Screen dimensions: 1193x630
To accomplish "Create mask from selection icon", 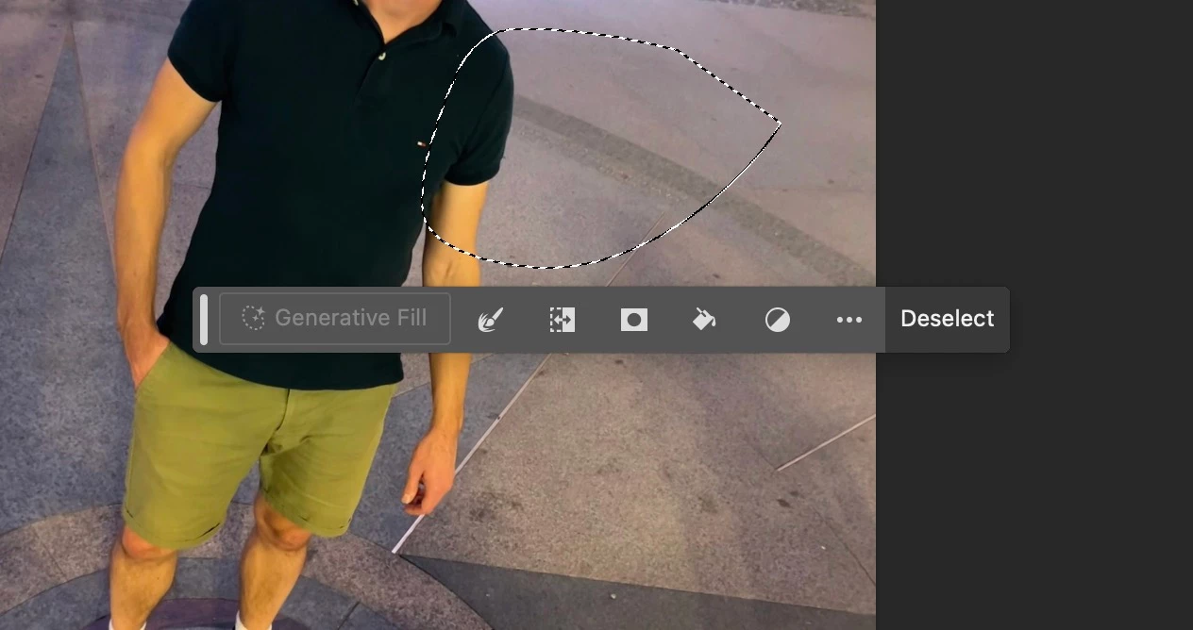I will pos(634,320).
